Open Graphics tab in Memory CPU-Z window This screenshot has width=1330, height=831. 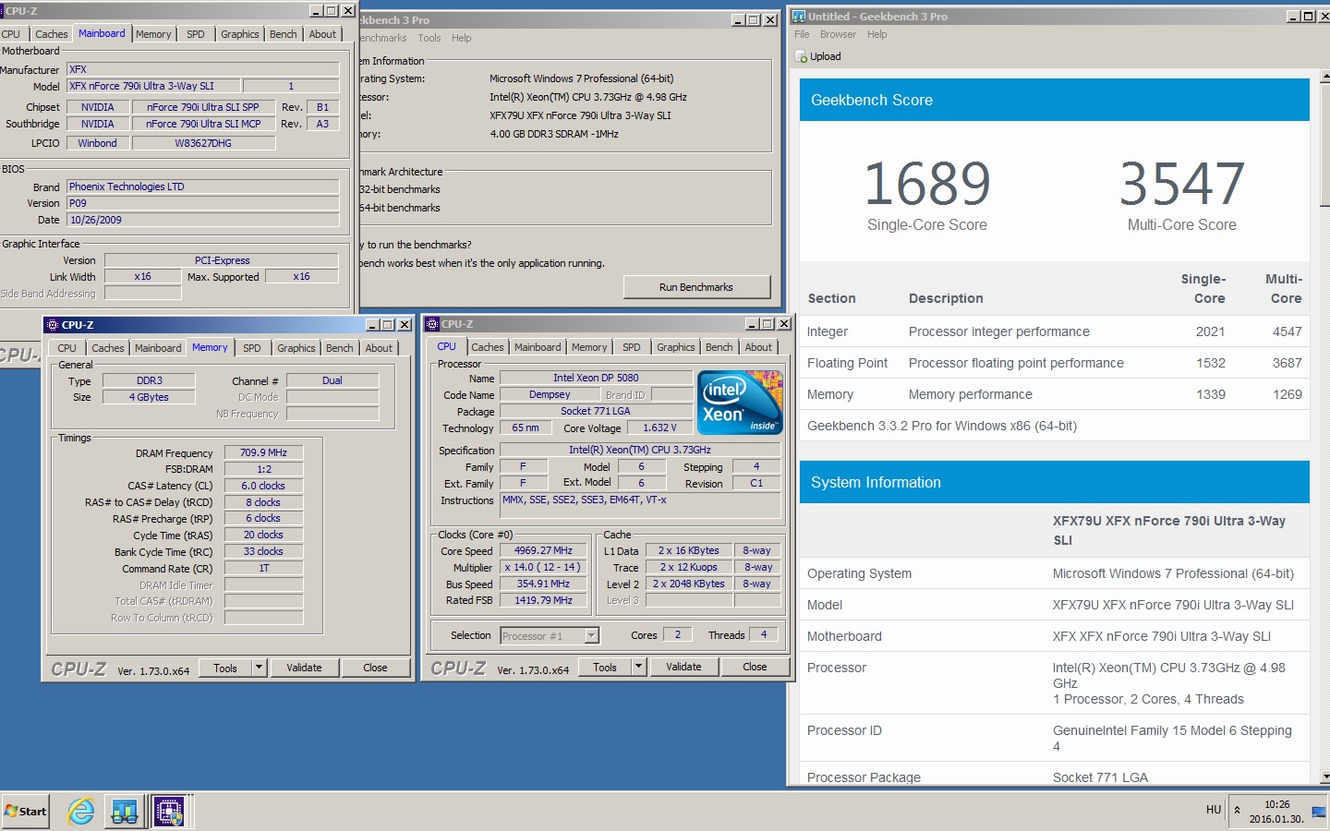[x=296, y=348]
